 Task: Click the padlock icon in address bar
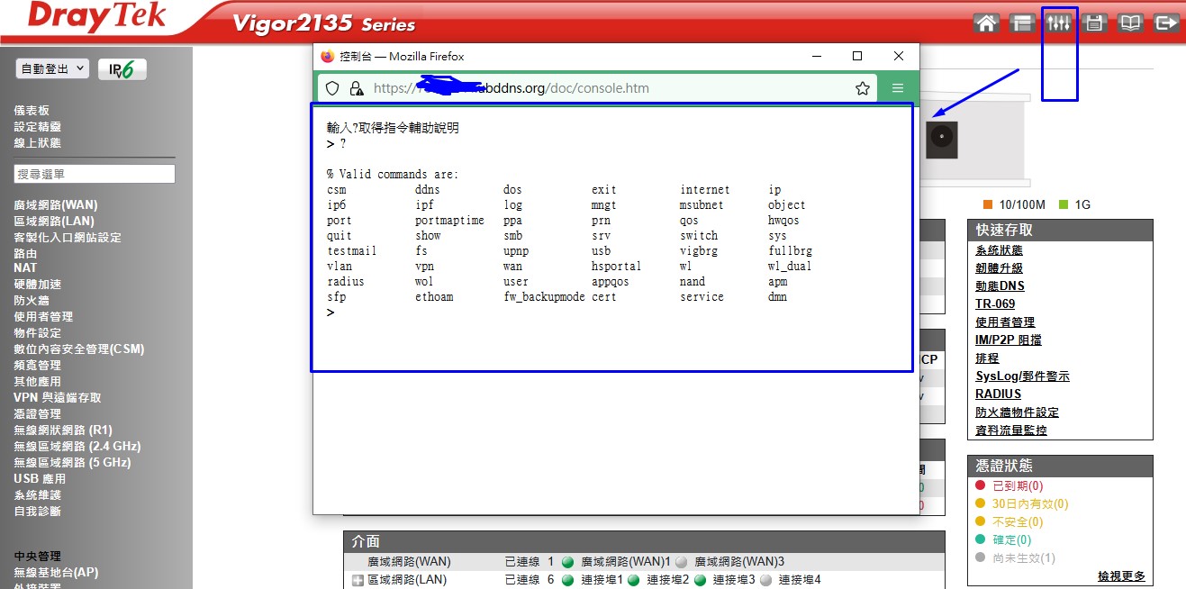point(357,88)
